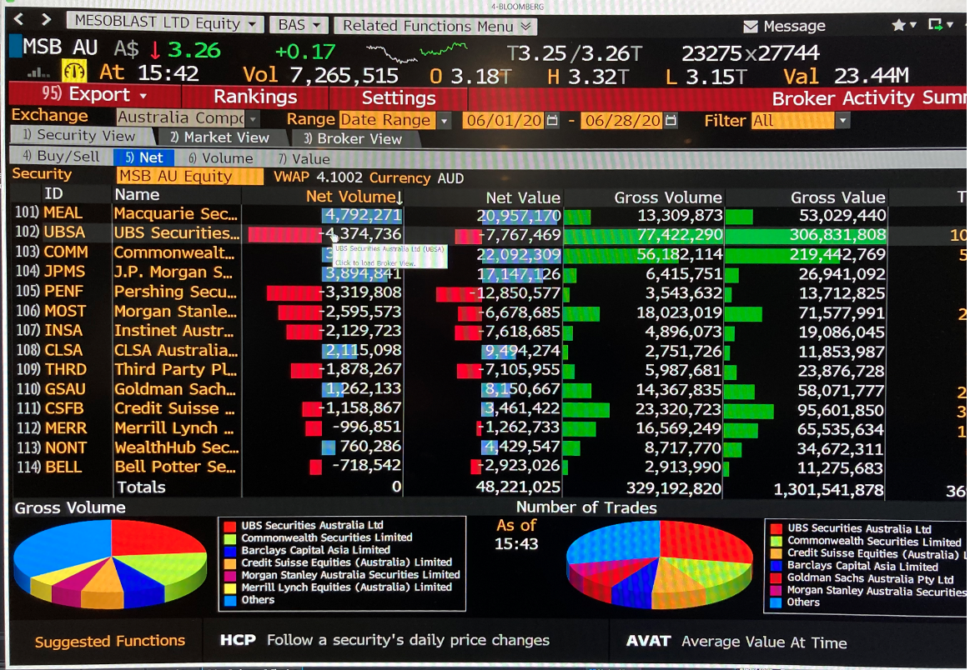Screen dimensions: 970x670
Task: Click the Rankings button
Action: [255, 97]
